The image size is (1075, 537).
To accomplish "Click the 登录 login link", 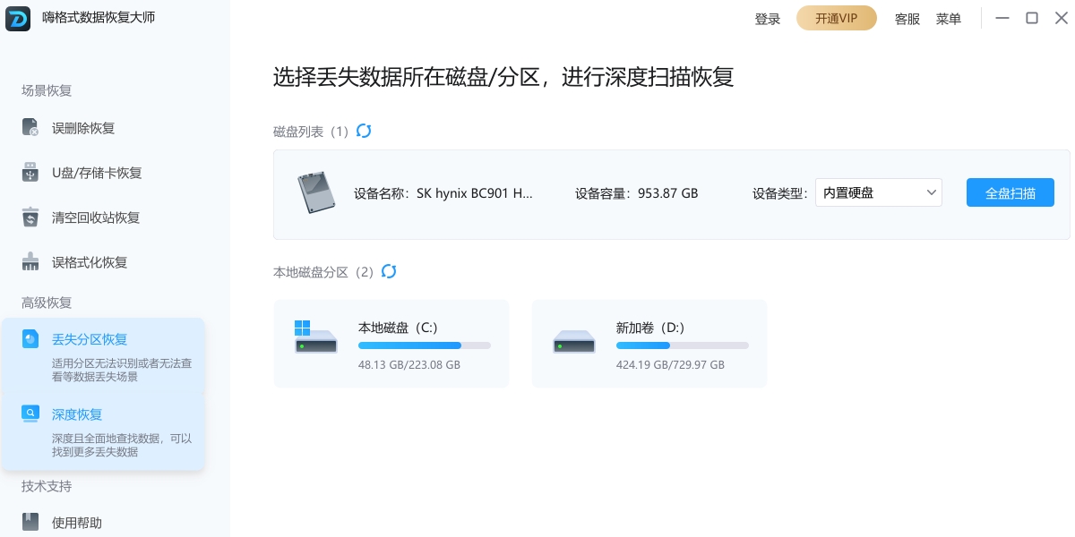I will (768, 19).
